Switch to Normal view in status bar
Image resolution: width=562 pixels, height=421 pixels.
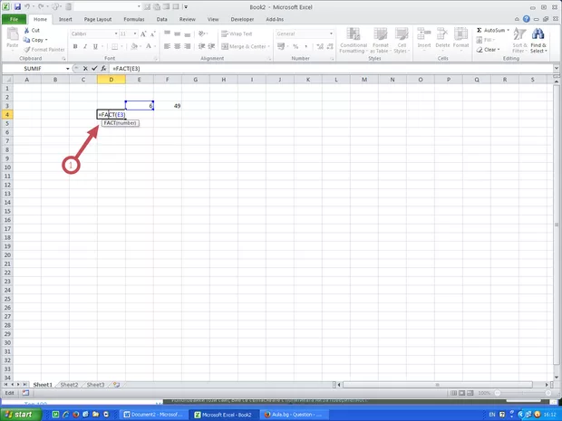coord(454,393)
